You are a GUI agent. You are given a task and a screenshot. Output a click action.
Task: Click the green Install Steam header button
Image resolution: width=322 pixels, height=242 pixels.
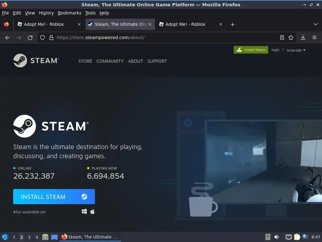pos(251,50)
